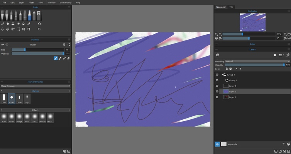
Task: Click the Navigator canvas preview thumbnail
Action: tap(252, 22)
